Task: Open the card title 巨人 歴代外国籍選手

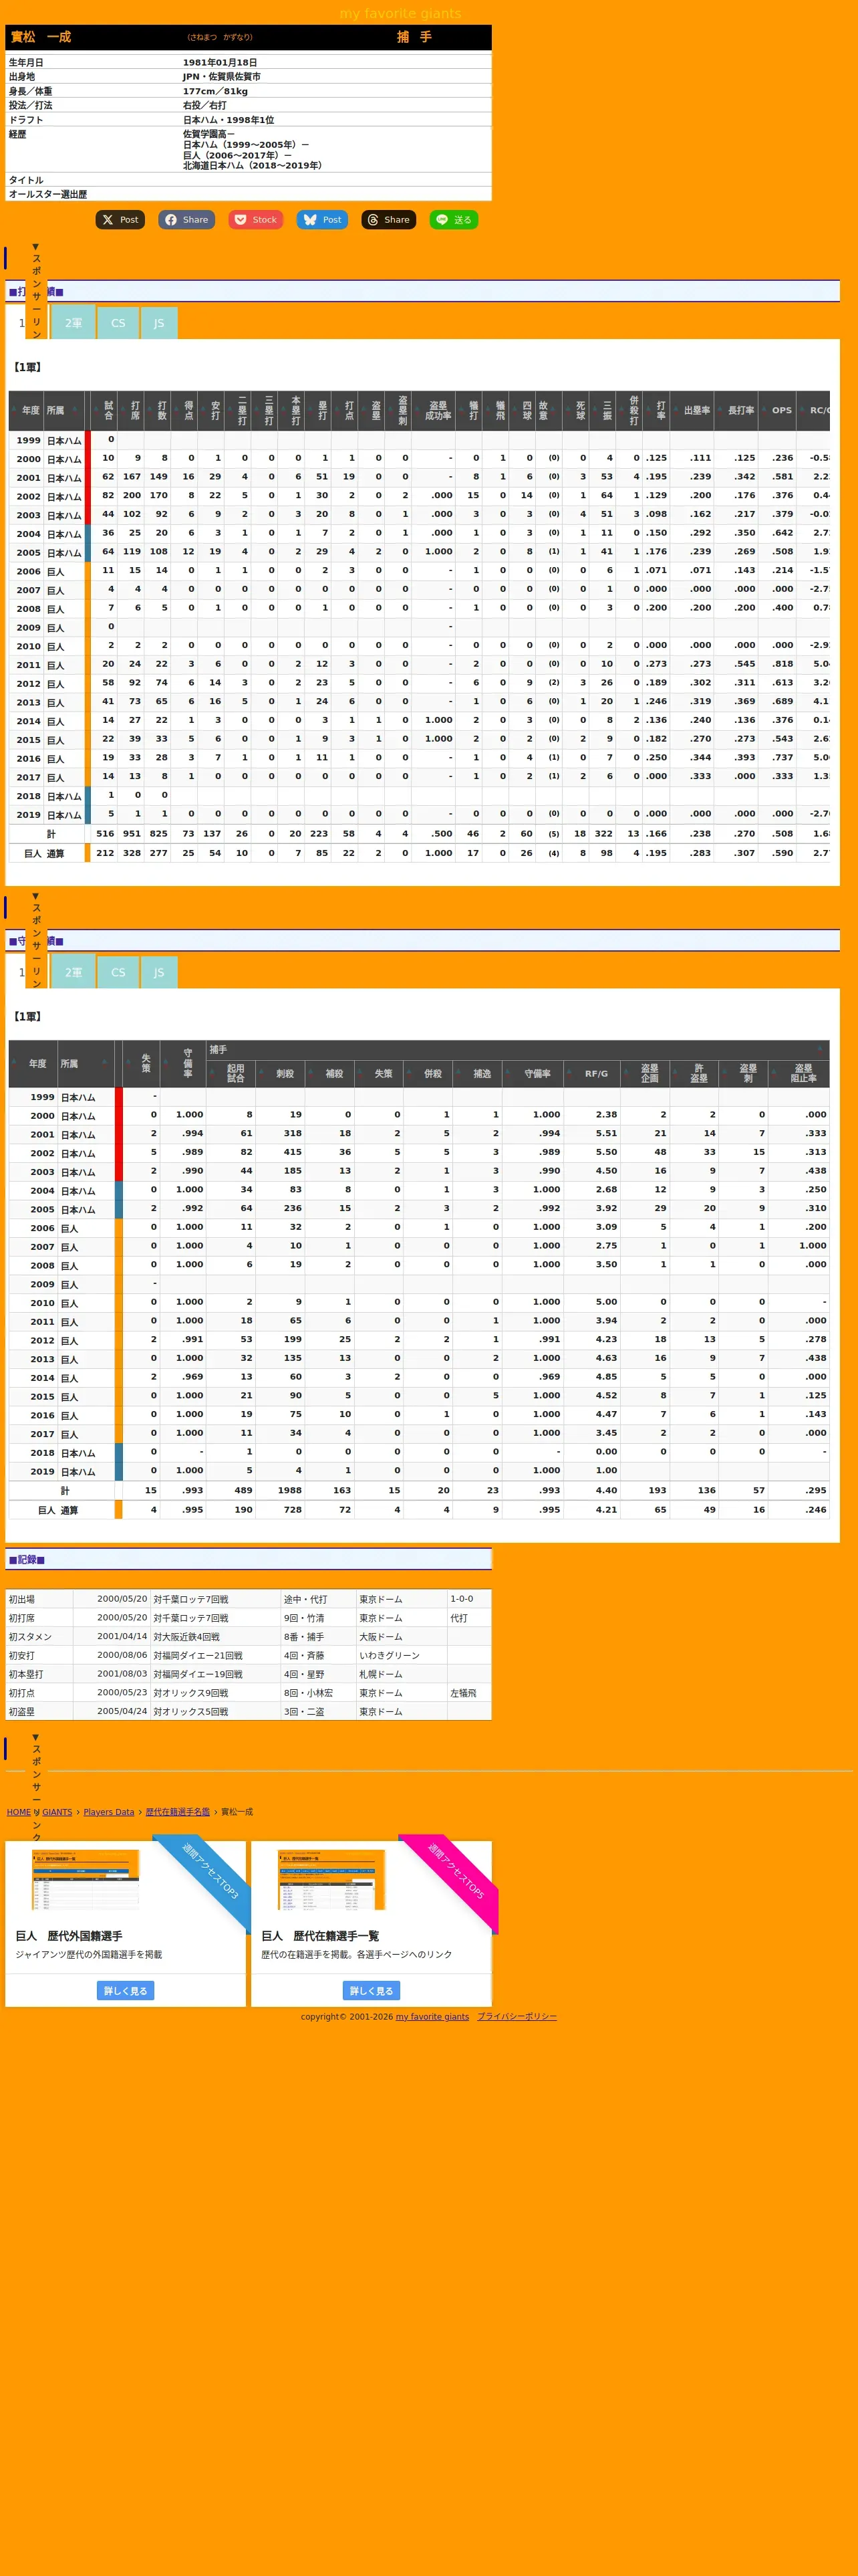Action: point(69,1936)
